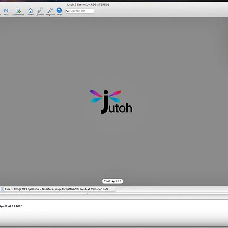Open Register with the key icon
Screen dimensions: 228x228
(50, 12)
